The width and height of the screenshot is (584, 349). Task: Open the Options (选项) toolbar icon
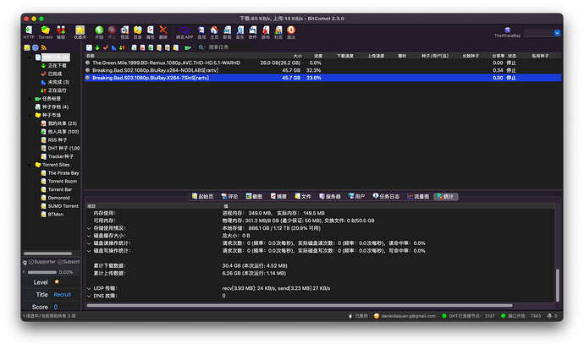(201, 30)
